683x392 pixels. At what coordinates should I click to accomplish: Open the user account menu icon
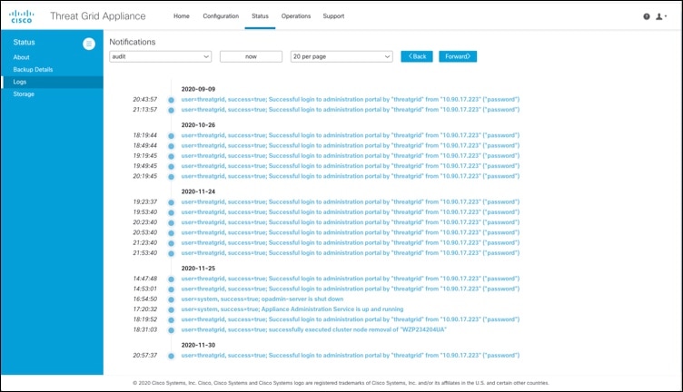[x=661, y=16]
